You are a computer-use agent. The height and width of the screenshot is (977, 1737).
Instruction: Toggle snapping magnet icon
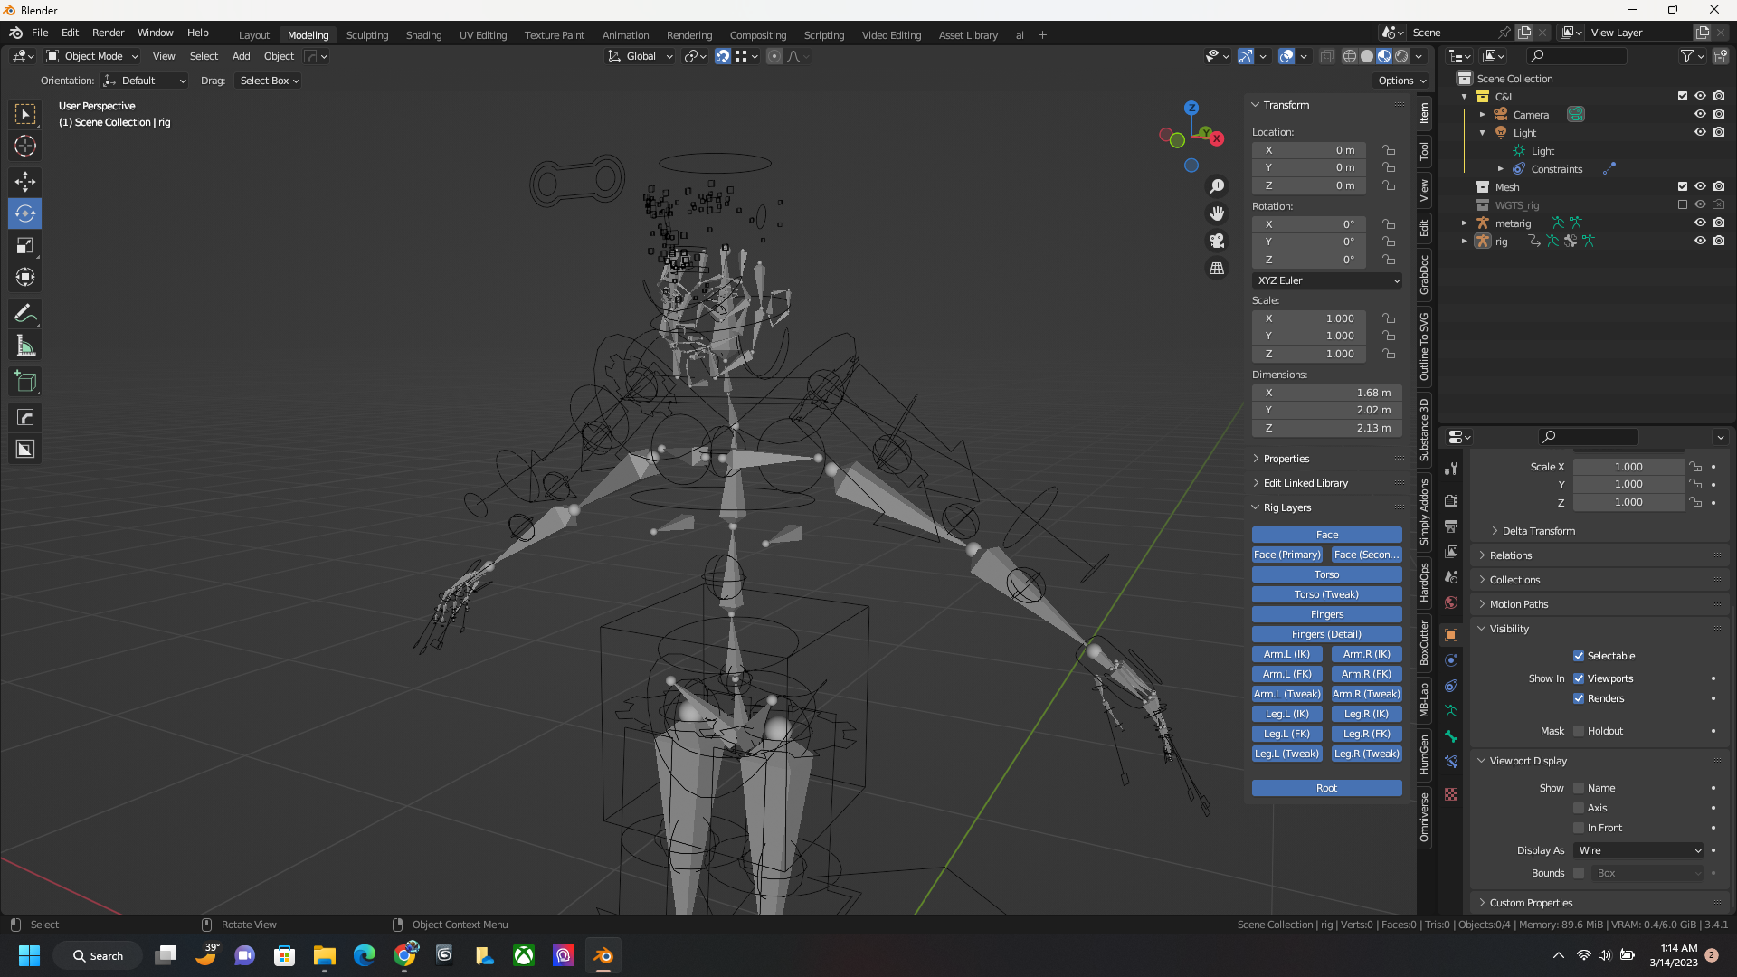point(722,56)
